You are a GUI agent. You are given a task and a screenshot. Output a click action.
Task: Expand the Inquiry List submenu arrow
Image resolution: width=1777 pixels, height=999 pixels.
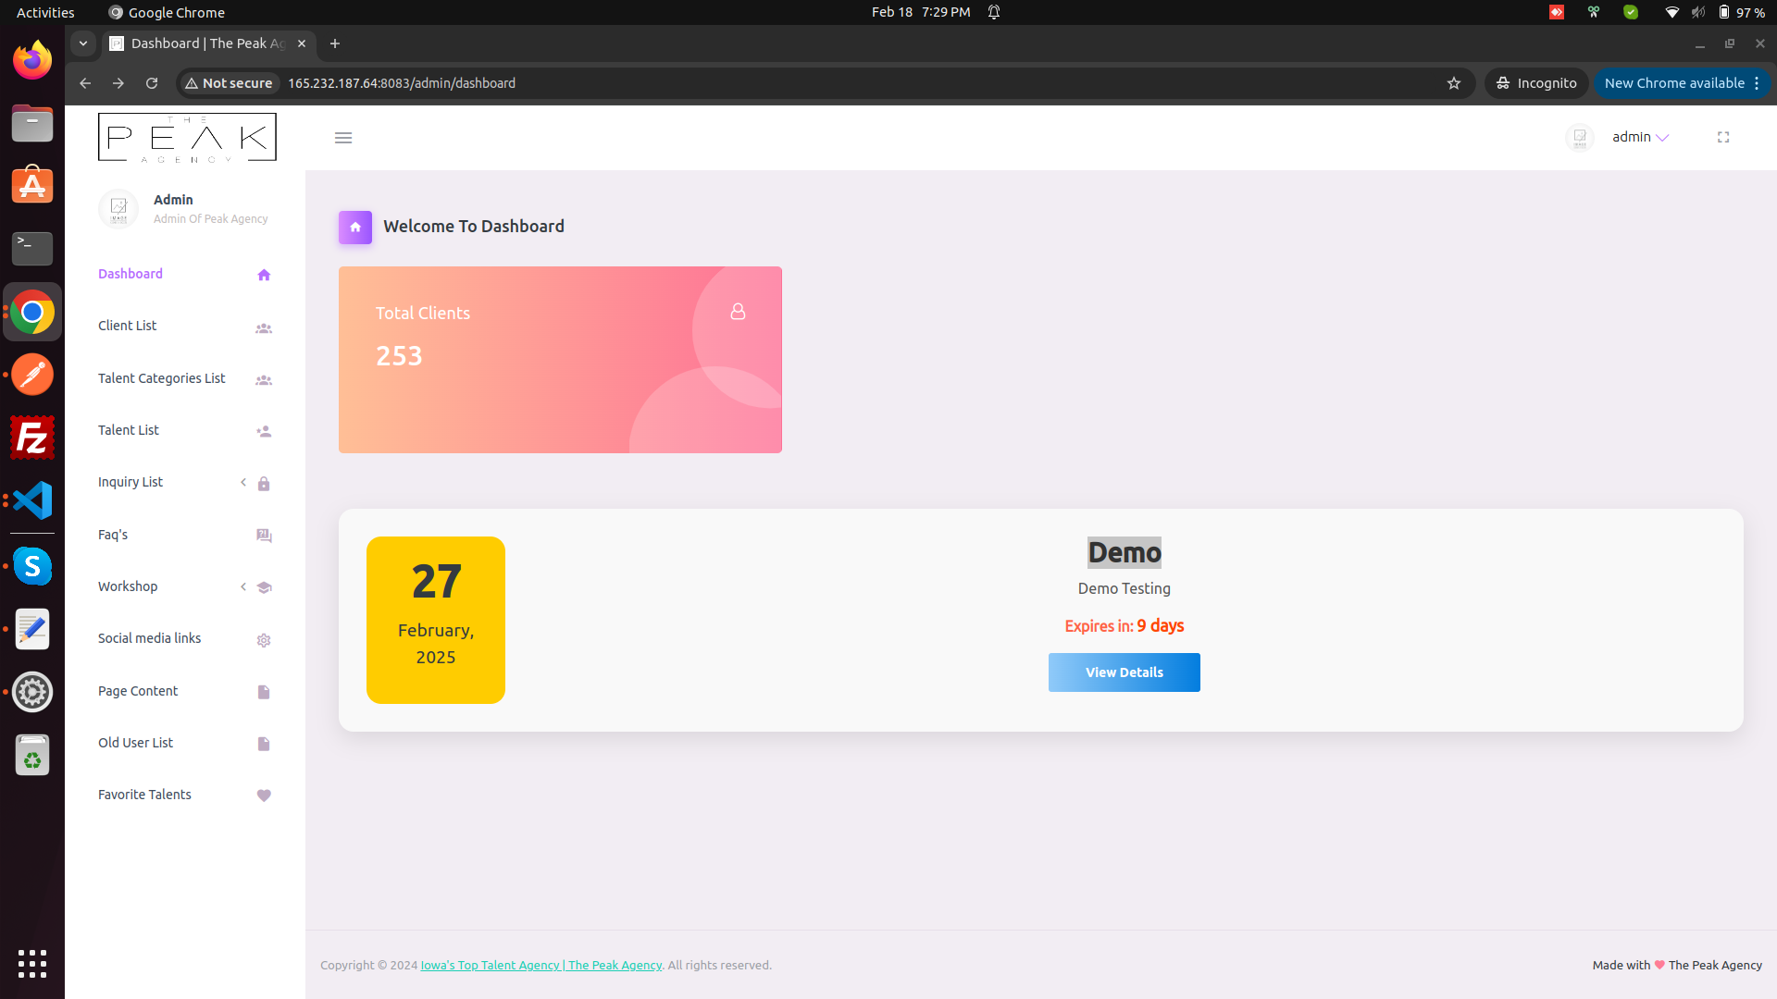point(243,482)
